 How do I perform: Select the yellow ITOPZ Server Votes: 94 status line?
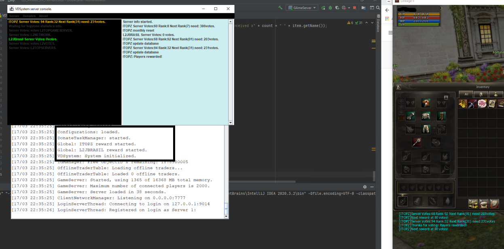click(x=57, y=21)
